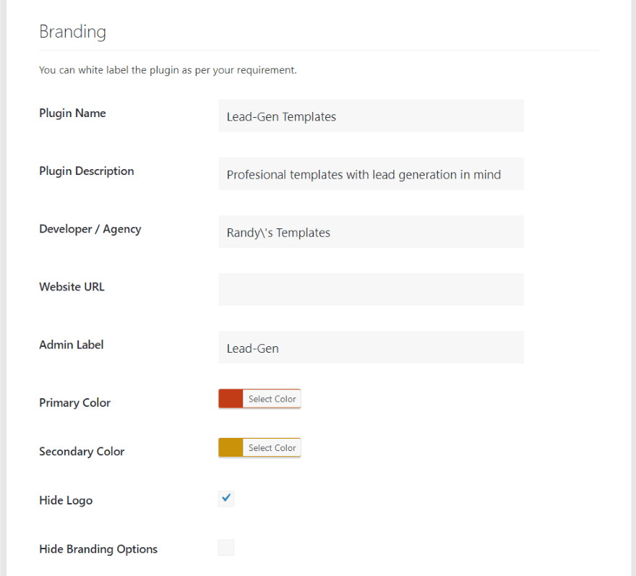Click the red Primary Color swatch

231,399
